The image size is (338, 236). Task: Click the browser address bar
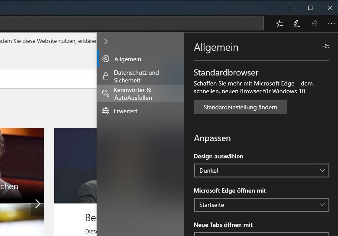[x=132, y=23]
